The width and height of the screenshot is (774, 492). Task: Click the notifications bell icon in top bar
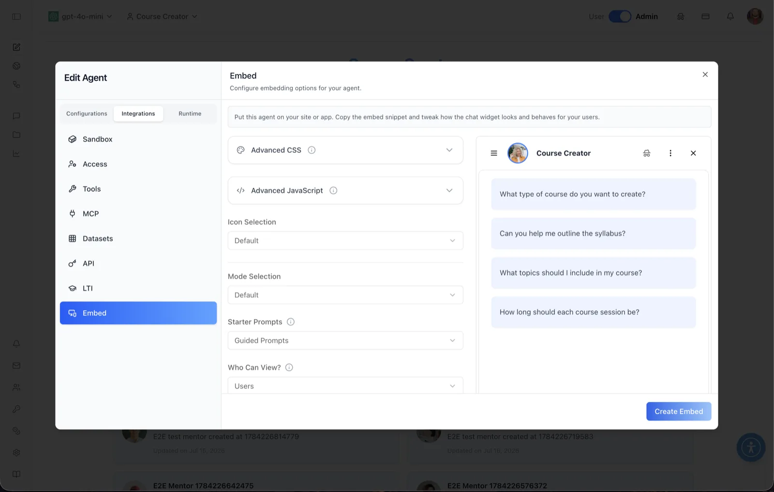tap(730, 16)
